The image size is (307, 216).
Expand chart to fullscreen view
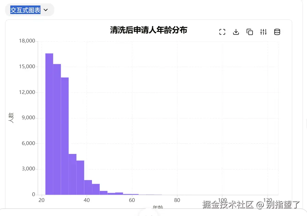(222, 32)
